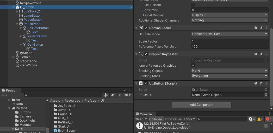The image size is (273, 133).
Task: Toggle the UI_Button script enabled checkbox
Action: (146, 83)
